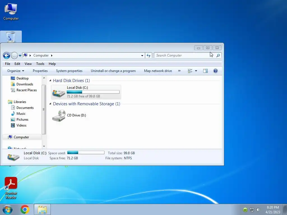Viewport: 287px width, 215px height.
Task: Click Map network drive
Action: (158, 71)
